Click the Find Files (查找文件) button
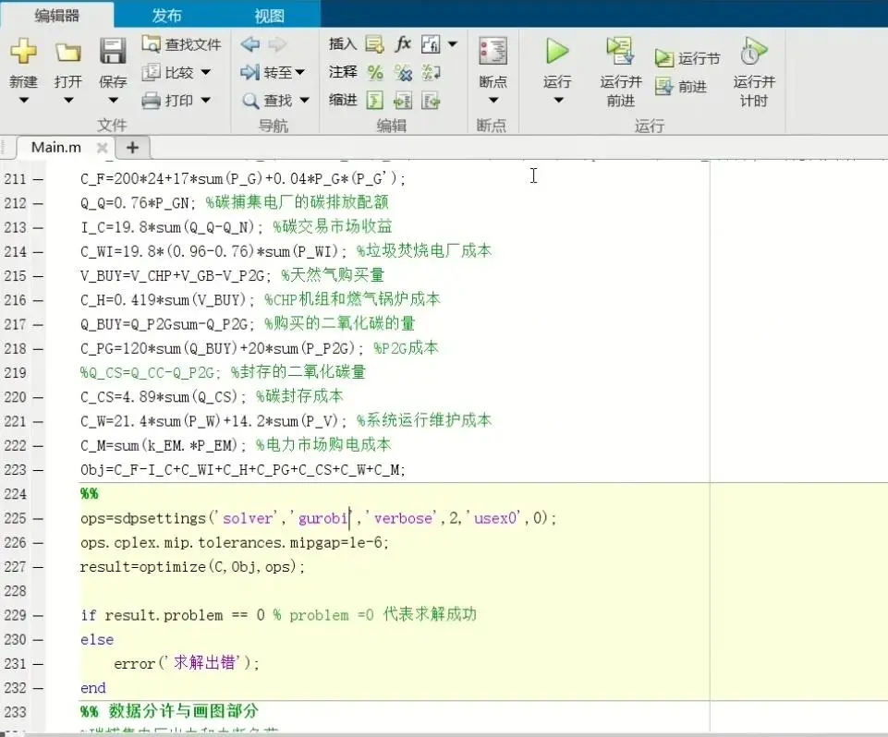888x737 pixels. coord(181,44)
